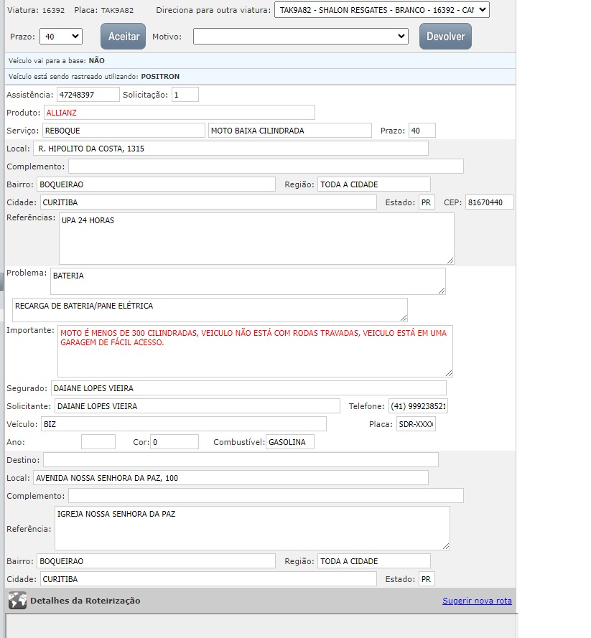Click the destination Estado field PR

click(x=427, y=578)
